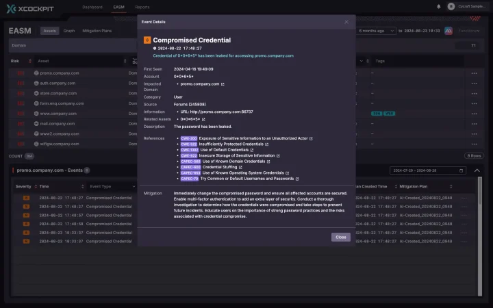Click the Close button in the dialog
This screenshot has width=493, height=308.
(x=340, y=237)
